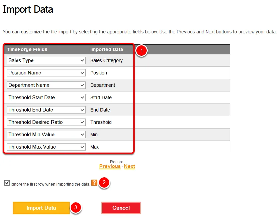Click the Start Date imported data cell

[x=101, y=97]
